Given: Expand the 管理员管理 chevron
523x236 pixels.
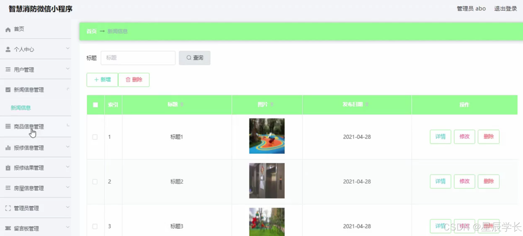Looking at the screenshot, I should pyautogui.click(x=68, y=207).
